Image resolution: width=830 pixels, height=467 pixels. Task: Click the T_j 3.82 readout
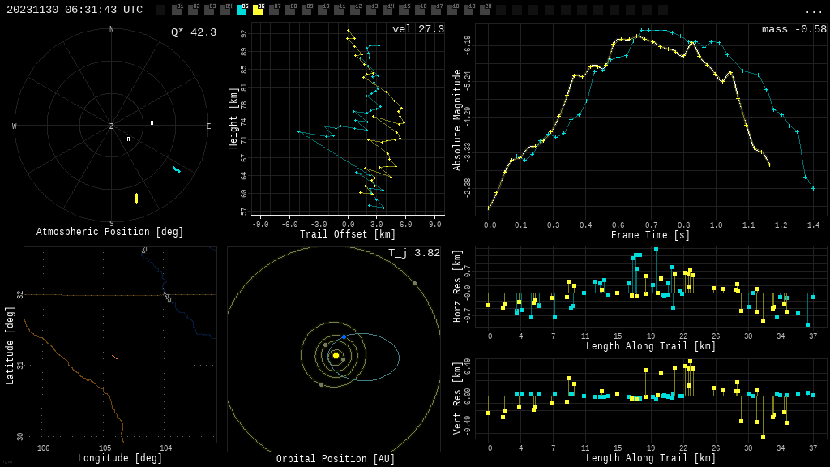pos(414,253)
